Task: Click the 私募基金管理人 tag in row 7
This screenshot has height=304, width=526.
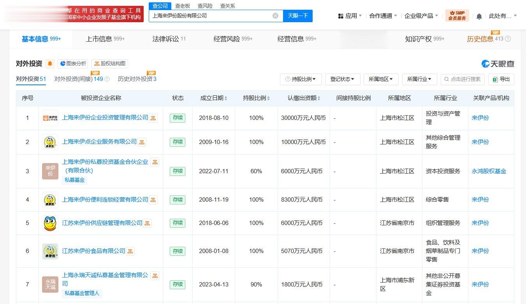Action: 82,293
